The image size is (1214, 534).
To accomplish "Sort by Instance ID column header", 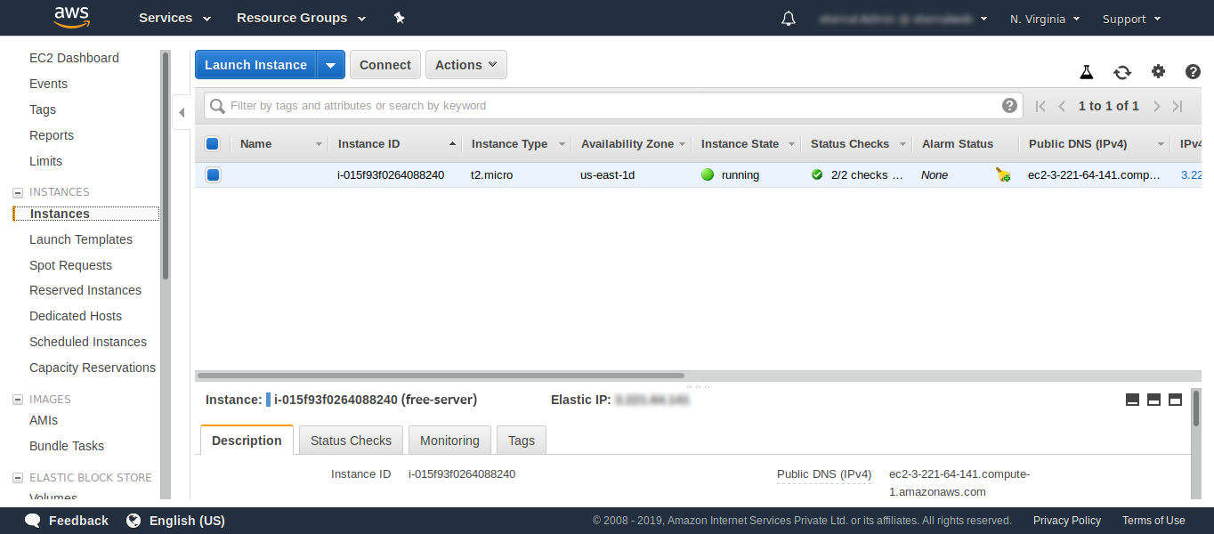I will pos(395,144).
